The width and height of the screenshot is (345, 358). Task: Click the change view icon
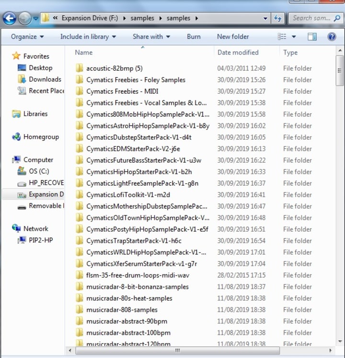pyautogui.click(x=282, y=36)
